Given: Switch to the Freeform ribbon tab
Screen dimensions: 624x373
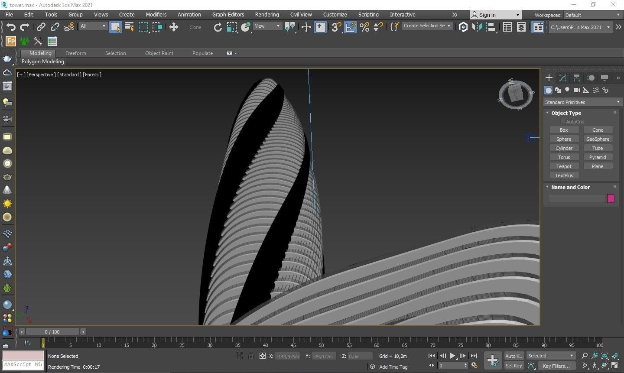Looking at the screenshot, I should (x=75, y=53).
